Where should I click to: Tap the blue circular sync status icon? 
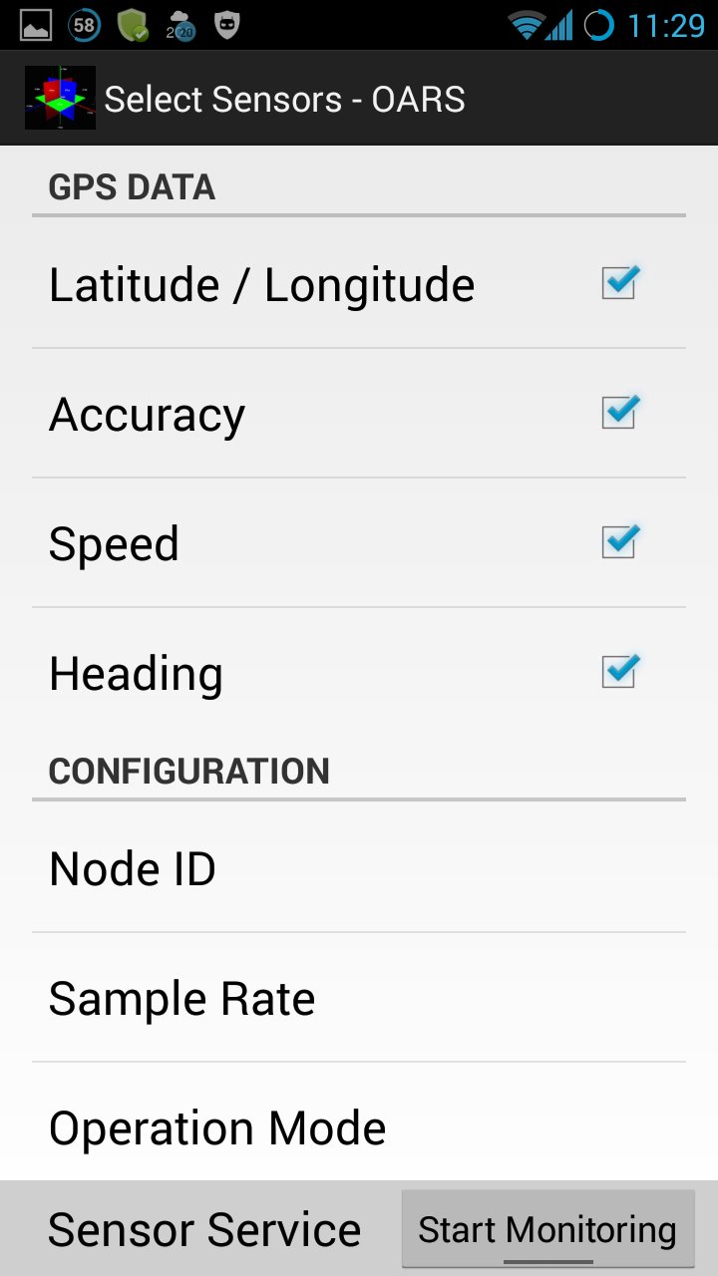coord(598,25)
